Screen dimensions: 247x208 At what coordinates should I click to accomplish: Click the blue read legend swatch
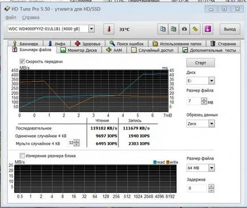point(155,162)
